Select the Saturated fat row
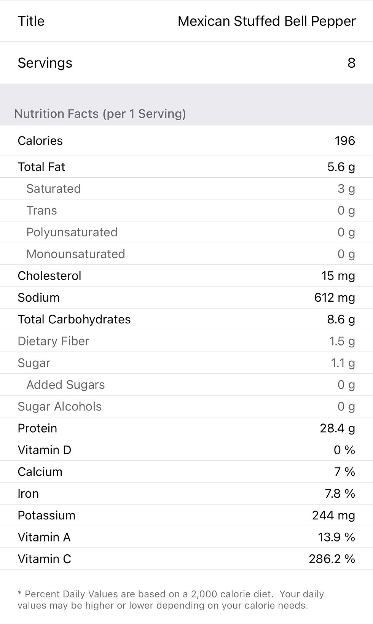373x624 pixels. pyautogui.click(x=186, y=189)
